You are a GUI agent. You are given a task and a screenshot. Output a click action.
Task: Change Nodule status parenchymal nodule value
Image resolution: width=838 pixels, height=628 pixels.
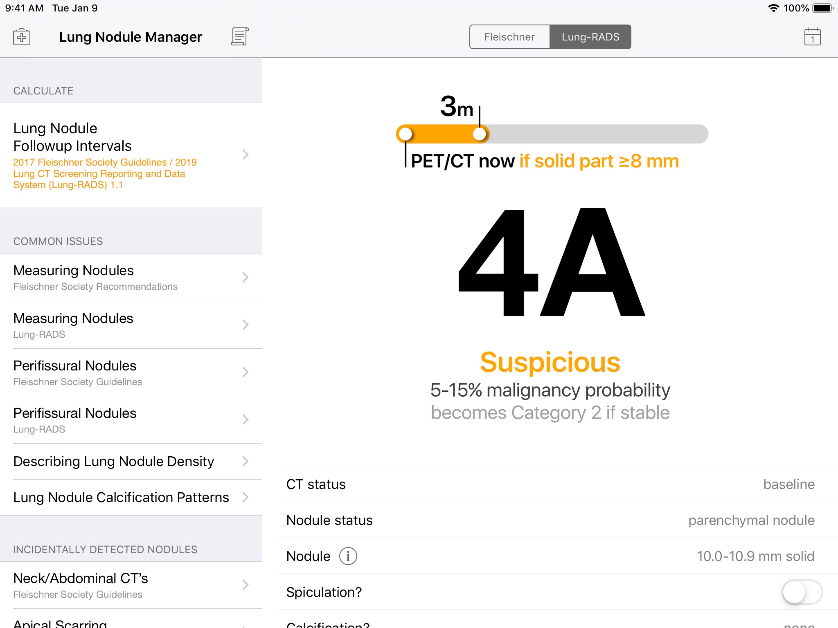pyautogui.click(x=751, y=520)
